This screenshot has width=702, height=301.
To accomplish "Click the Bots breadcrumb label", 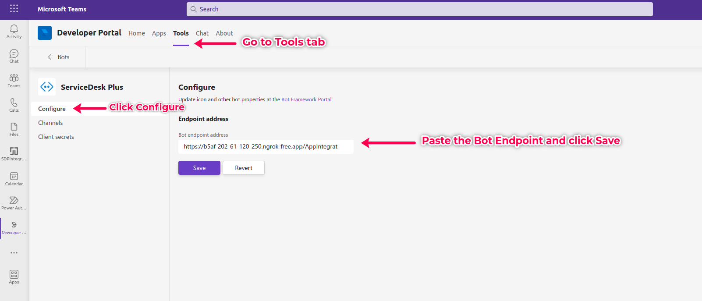I will [x=64, y=57].
